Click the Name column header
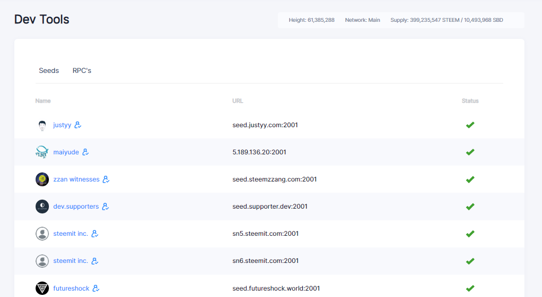This screenshot has height=297, width=542. (43, 101)
